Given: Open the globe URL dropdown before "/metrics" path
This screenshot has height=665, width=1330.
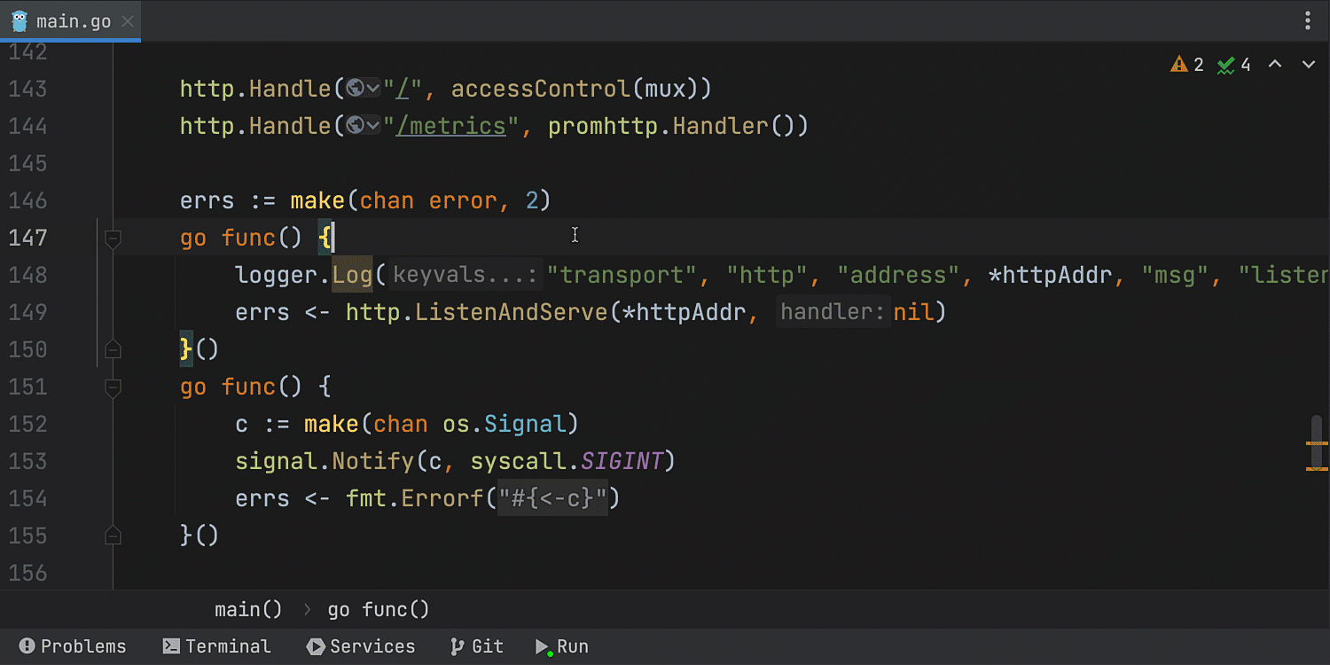Looking at the screenshot, I should (364, 126).
